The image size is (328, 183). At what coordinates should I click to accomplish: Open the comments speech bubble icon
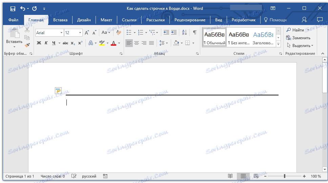pos(320,20)
